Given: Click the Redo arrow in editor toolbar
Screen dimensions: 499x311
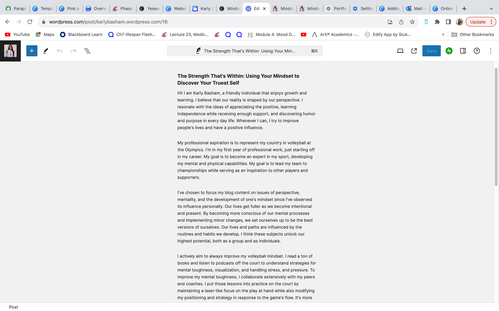Looking at the screenshot, I should tap(73, 51).
